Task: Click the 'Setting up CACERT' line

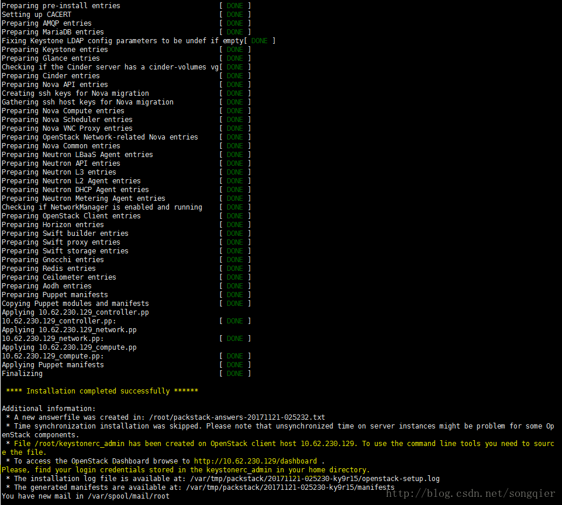Action: tap(37, 15)
